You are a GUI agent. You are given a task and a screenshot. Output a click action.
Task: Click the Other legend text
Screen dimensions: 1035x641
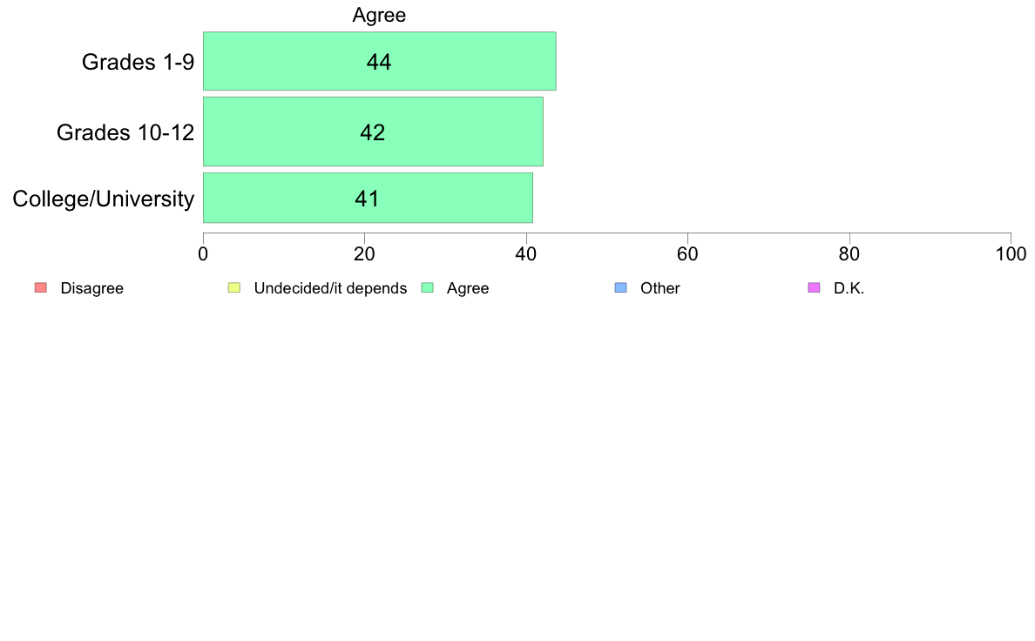coord(660,288)
